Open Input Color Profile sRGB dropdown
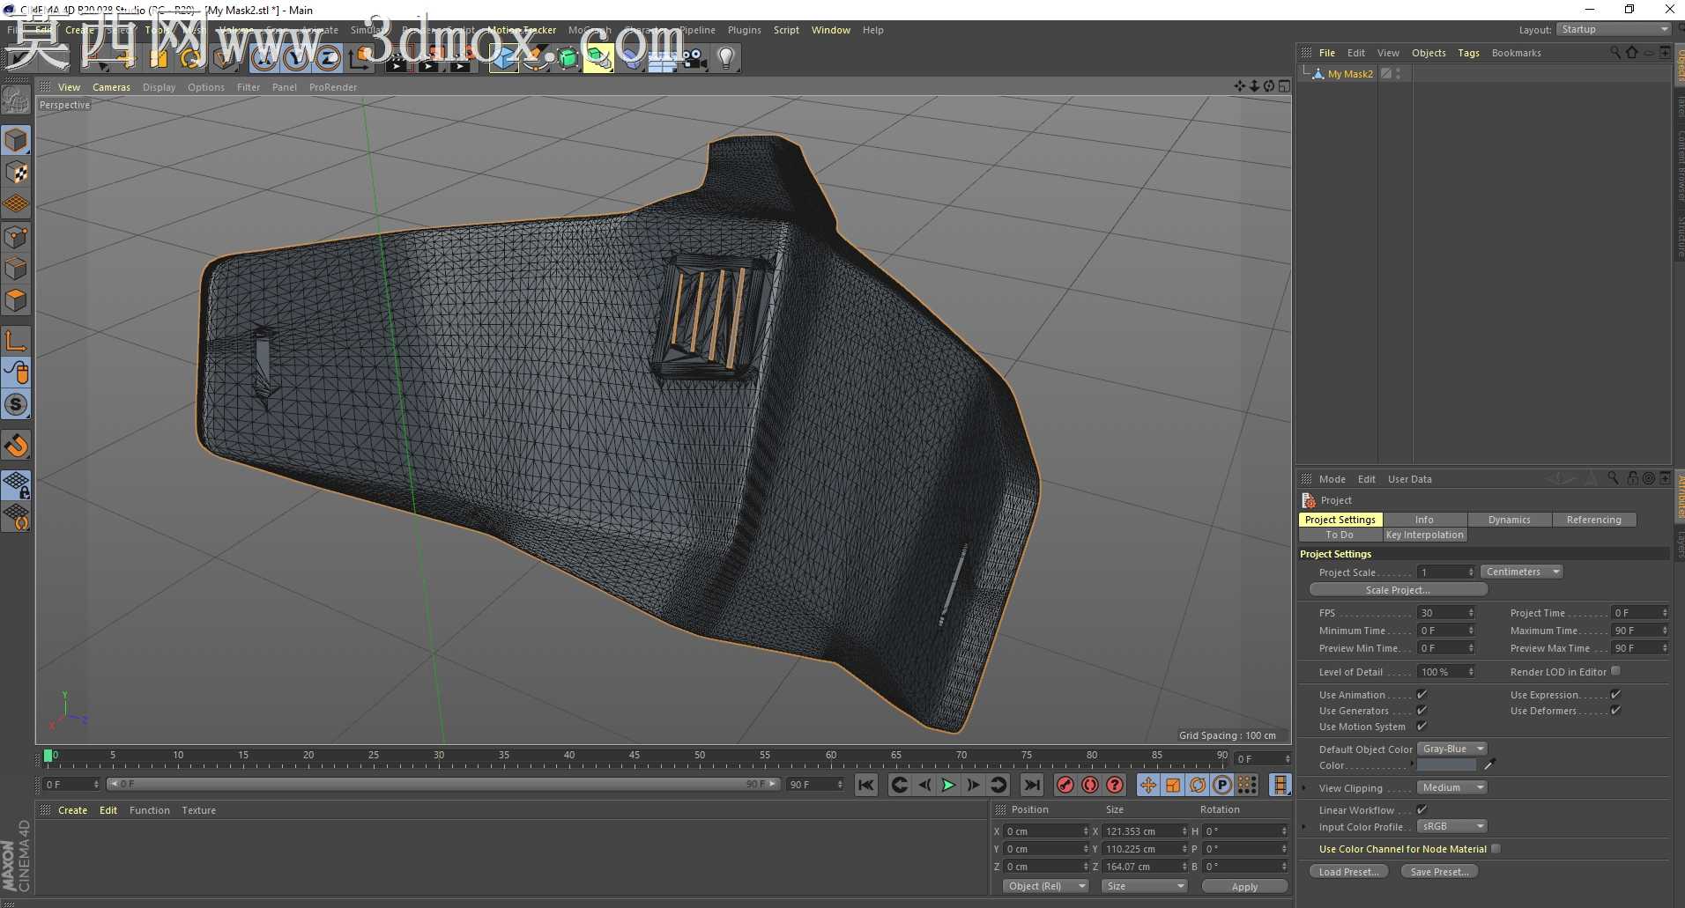This screenshot has width=1685, height=908. click(1451, 826)
